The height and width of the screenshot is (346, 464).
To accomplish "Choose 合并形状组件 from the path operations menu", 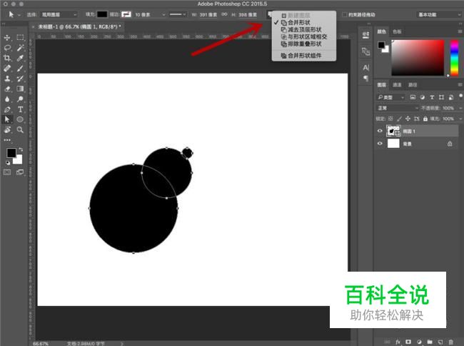I will (x=304, y=55).
